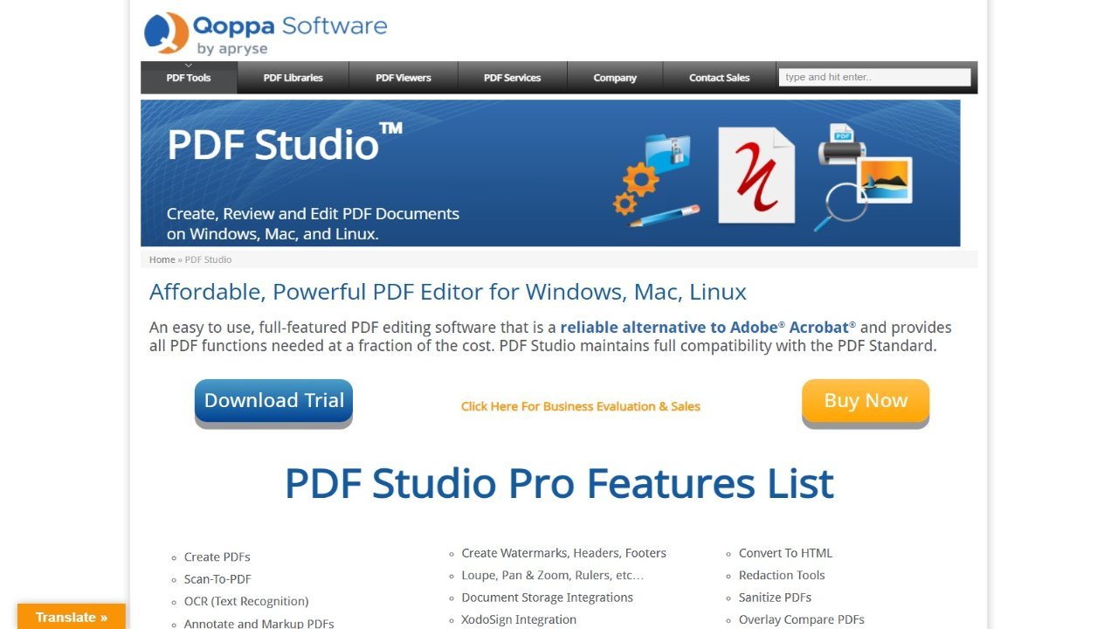1118x629 pixels.
Task: Click the PDF signature document icon in banner
Action: click(x=756, y=175)
